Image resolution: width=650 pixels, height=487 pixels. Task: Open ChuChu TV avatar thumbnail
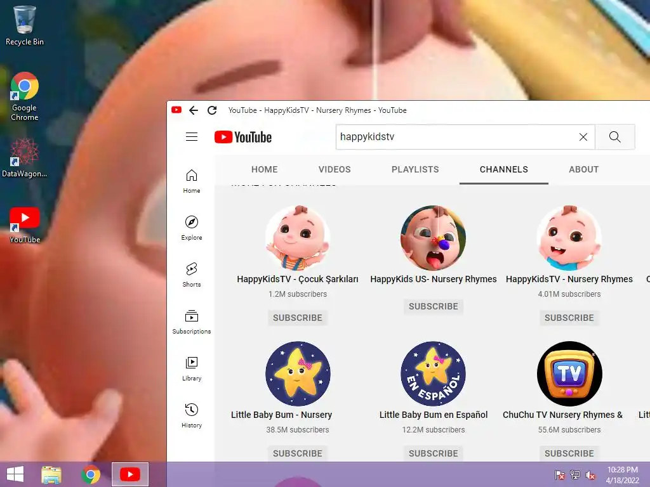(569, 373)
